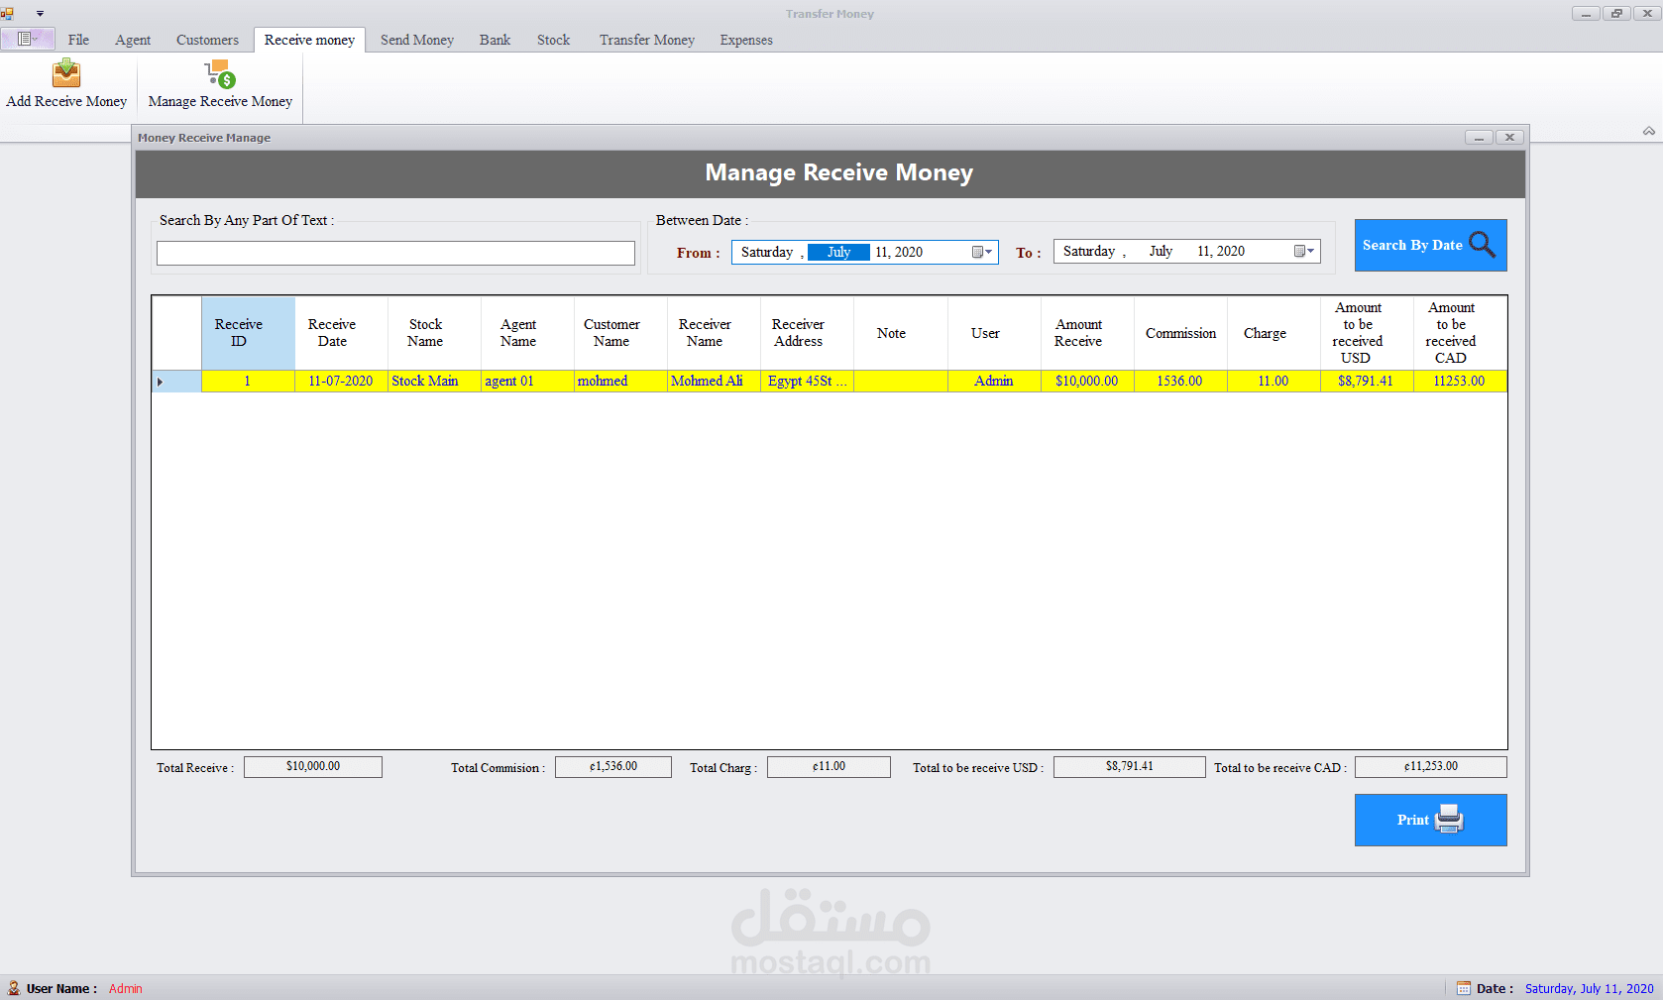The height and width of the screenshot is (1000, 1663).
Task: Sort by the Customer Name column header
Action: coord(620,333)
